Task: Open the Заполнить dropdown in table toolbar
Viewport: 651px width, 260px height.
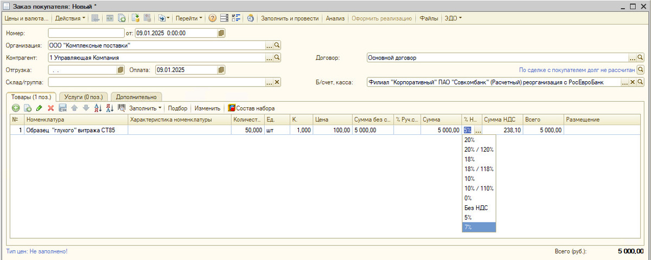Action: coord(145,108)
